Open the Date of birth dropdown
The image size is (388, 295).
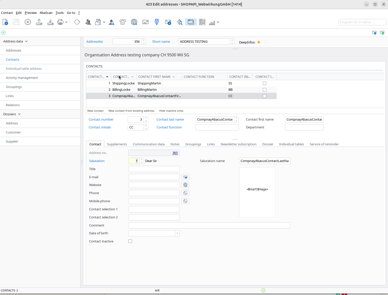(x=177, y=233)
